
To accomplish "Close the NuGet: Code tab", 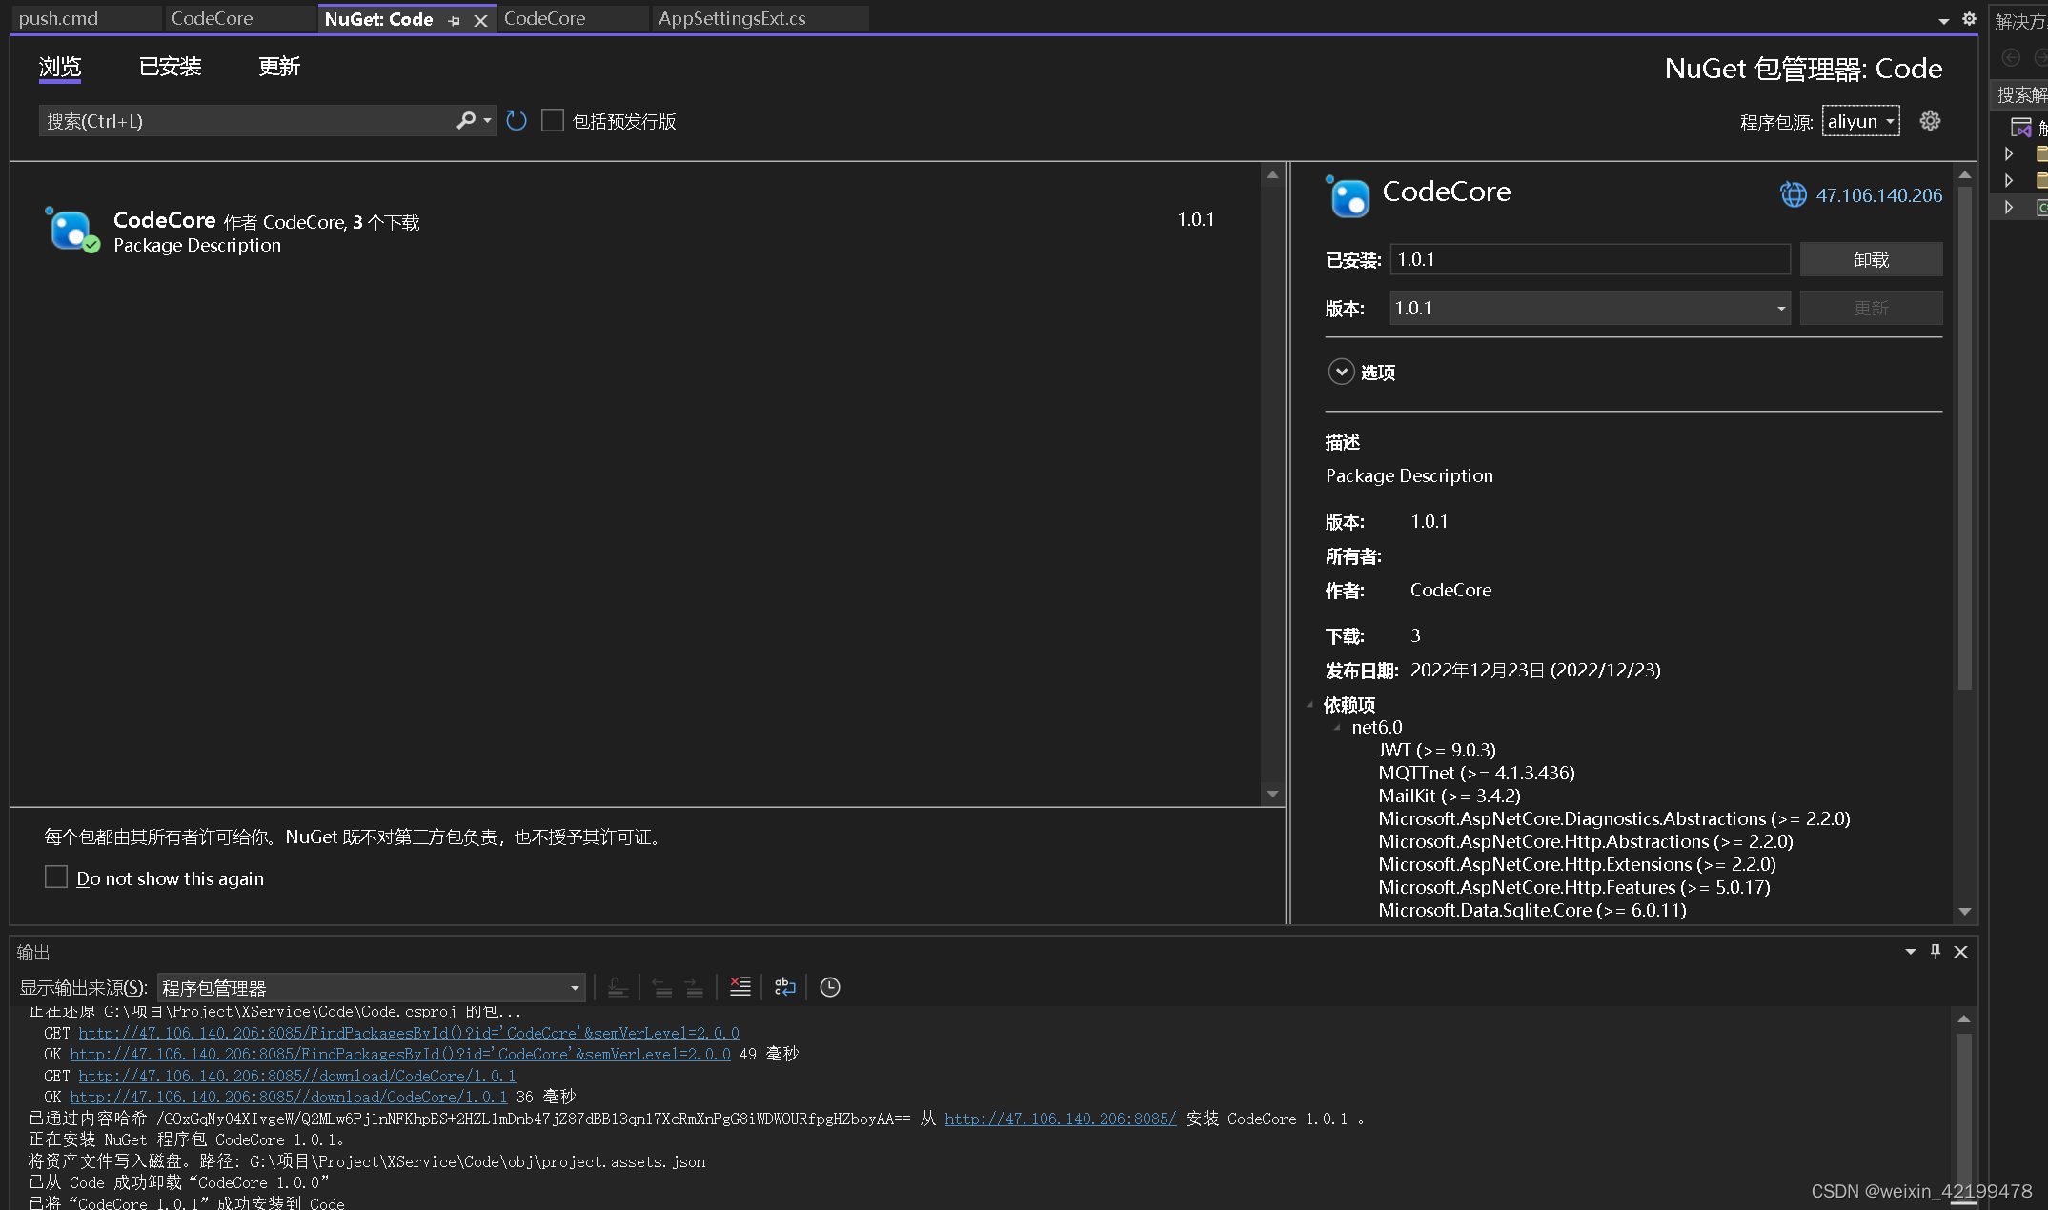I will point(481,20).
